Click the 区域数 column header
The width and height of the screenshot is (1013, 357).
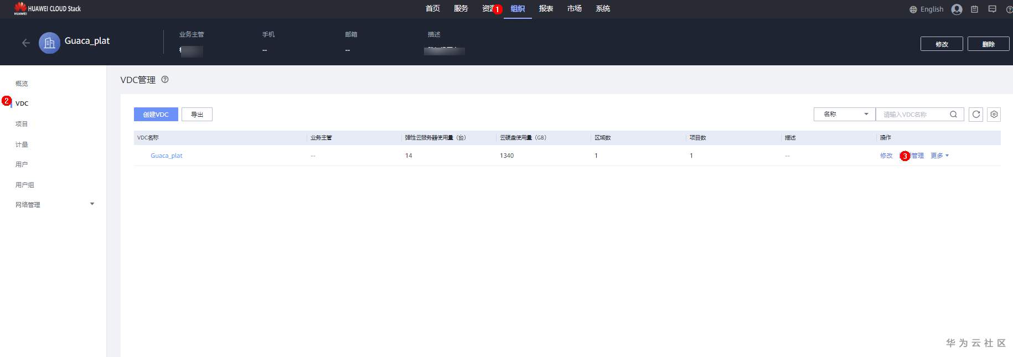tap(603, 138)
